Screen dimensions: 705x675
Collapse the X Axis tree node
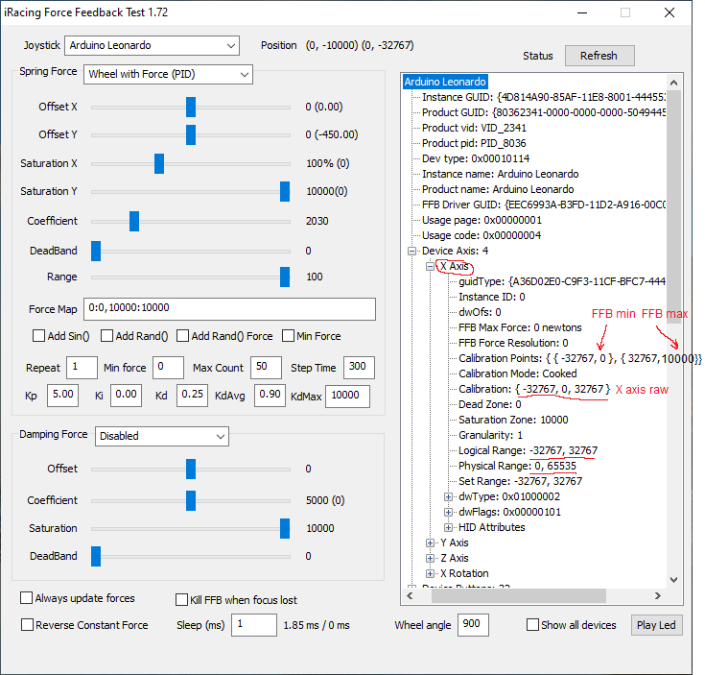point(430,266)
